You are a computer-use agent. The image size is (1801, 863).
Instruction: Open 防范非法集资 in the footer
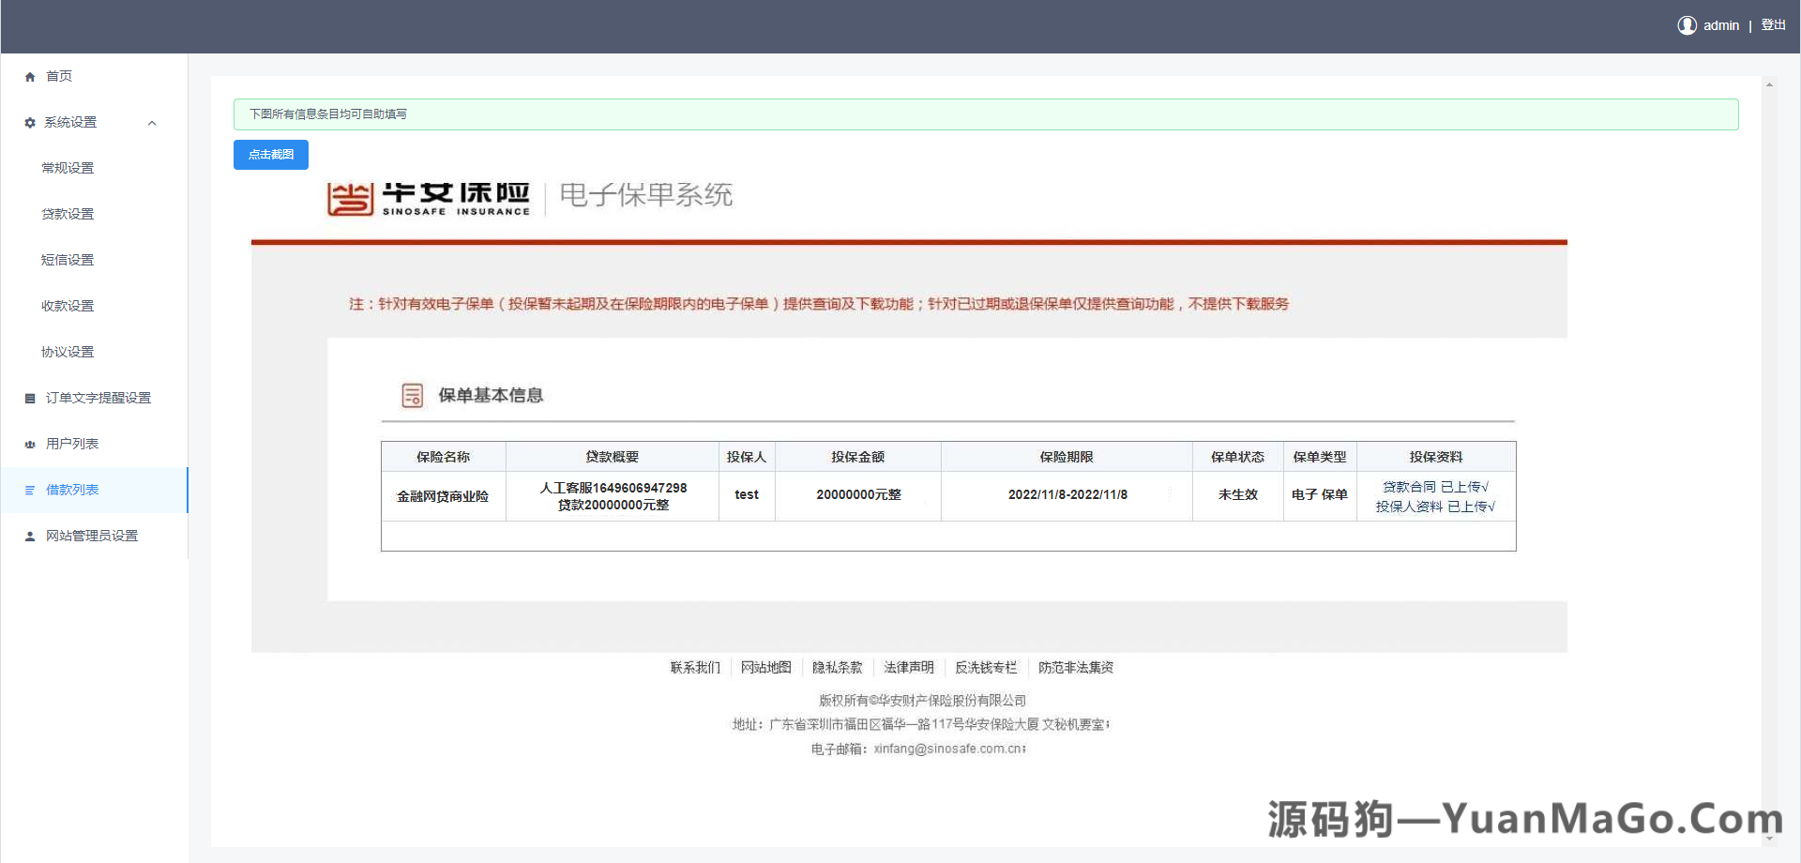click(x=1076, y=667)
